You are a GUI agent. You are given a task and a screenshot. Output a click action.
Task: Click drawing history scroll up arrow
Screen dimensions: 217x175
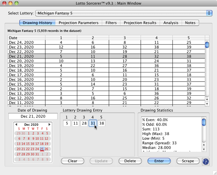207,99
